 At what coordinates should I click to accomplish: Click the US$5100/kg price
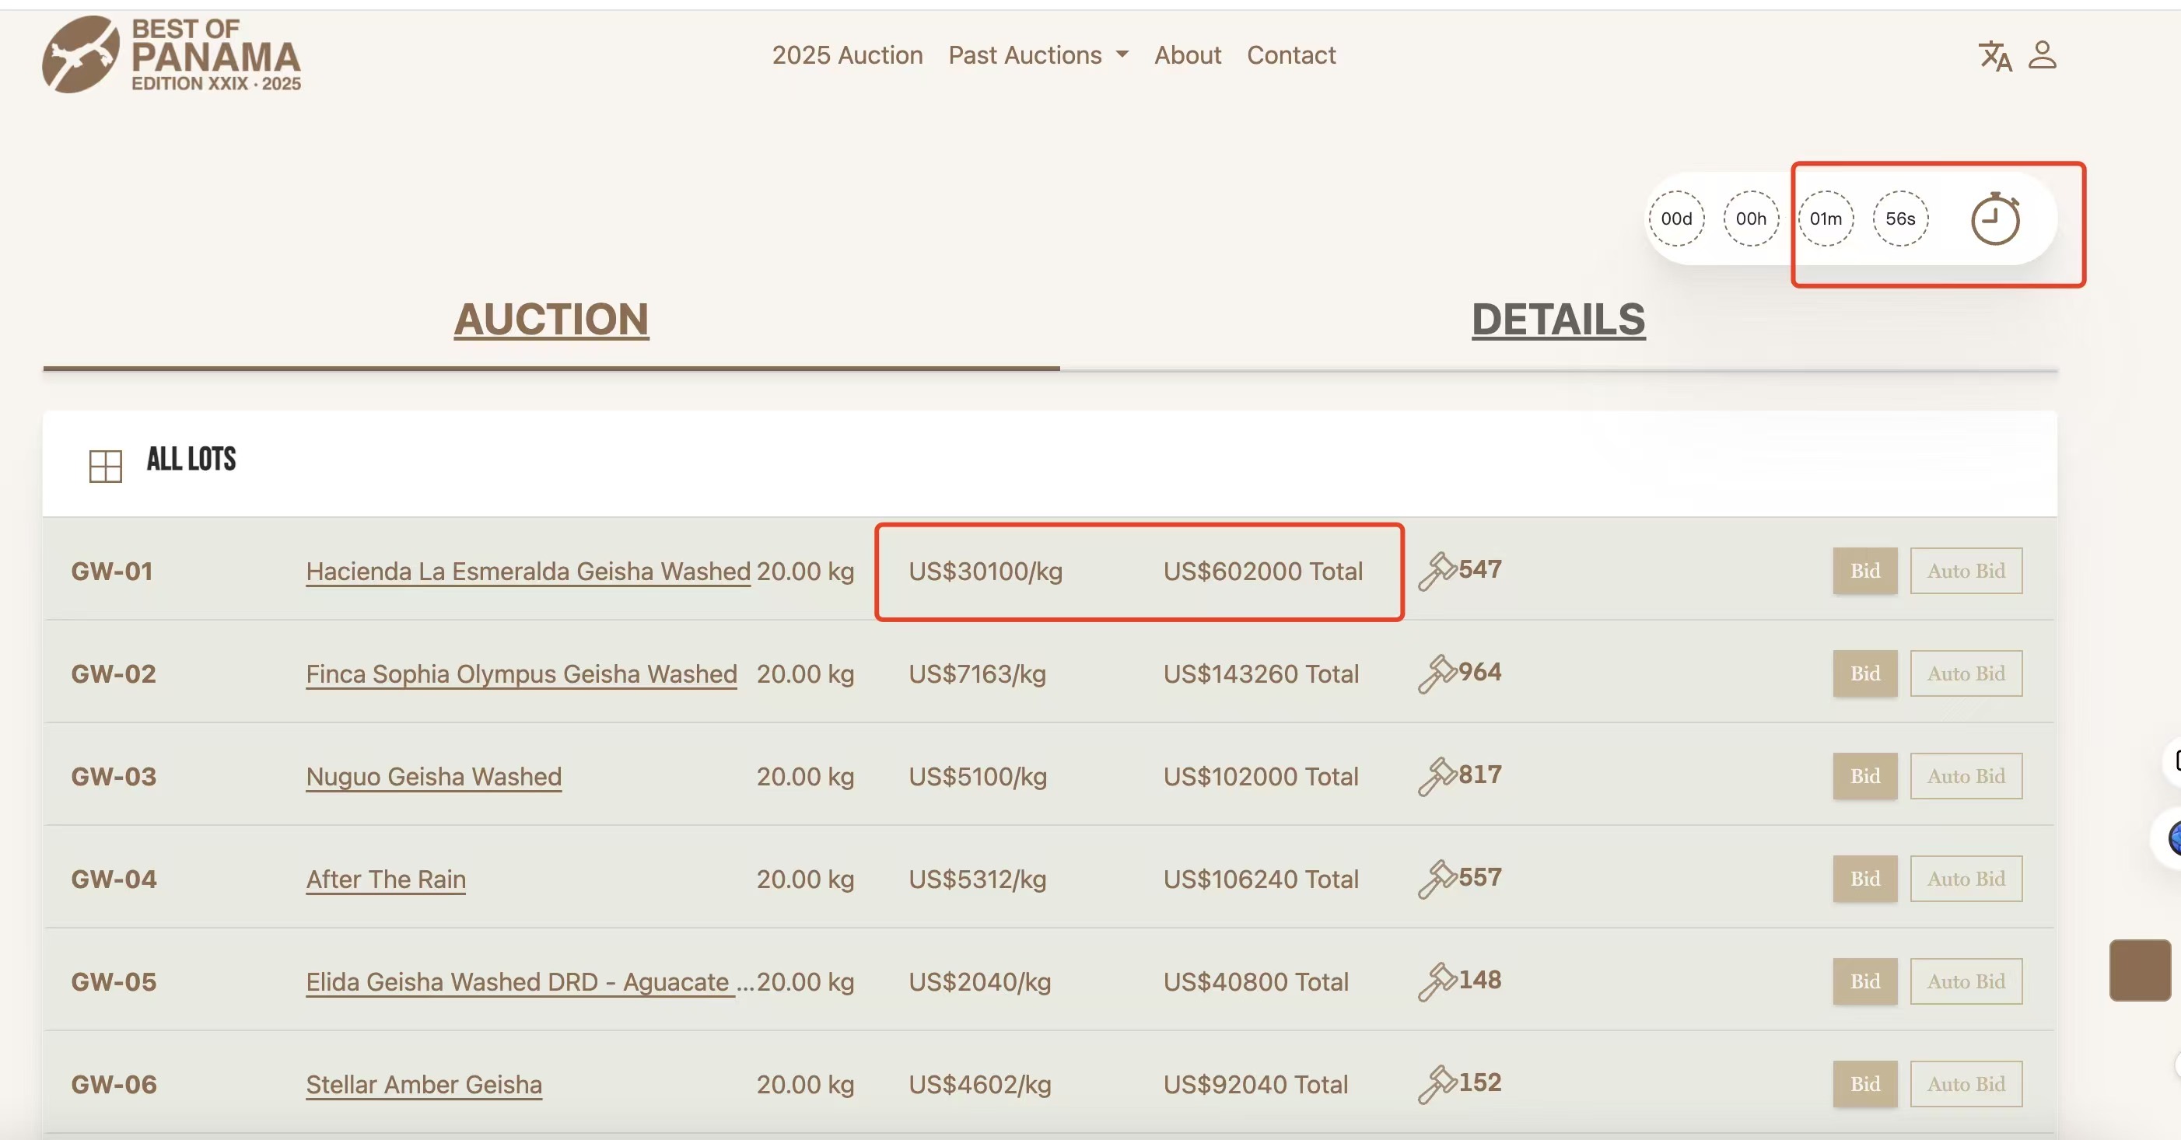pyautogui.click(x=978, y=776)
